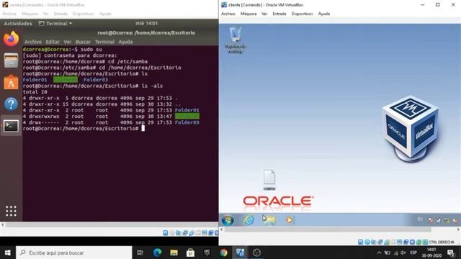Open the Windows 7 Start orb in the client VM

point(228,220)
